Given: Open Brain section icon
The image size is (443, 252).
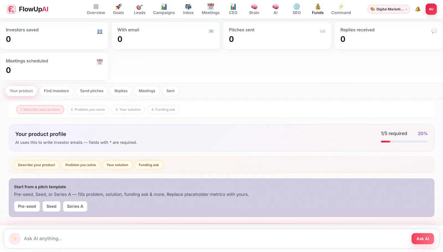Looking at the screenshot, I should (x=254, y=7).
